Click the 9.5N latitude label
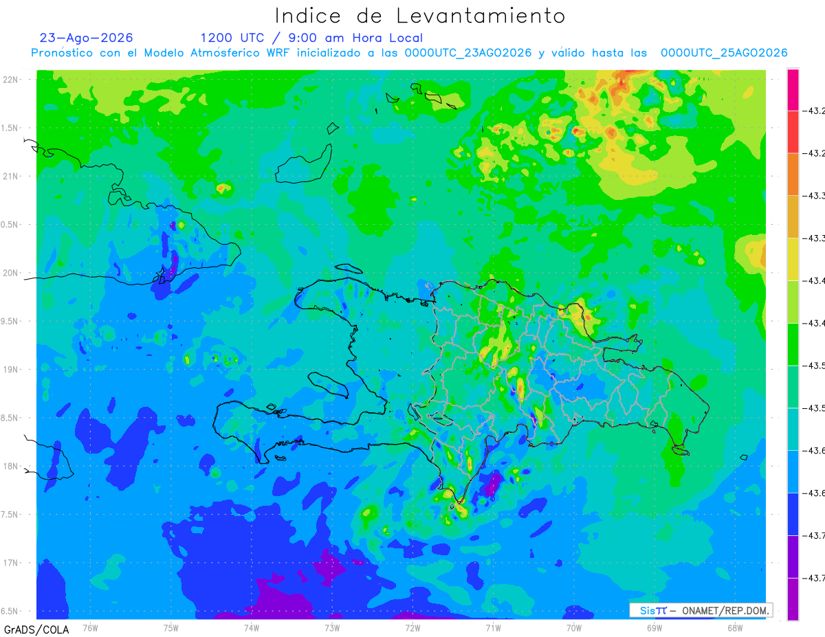This screenshot has width=825, height=637. 10,322
